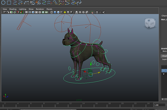Click the center move manipulator handle
The image size is (167, 110).
coord(90,75)
